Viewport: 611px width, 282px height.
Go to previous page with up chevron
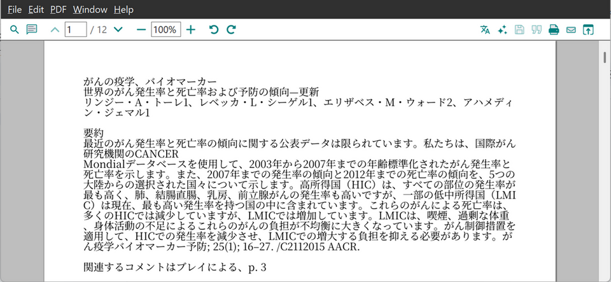(x=54, y=30)
